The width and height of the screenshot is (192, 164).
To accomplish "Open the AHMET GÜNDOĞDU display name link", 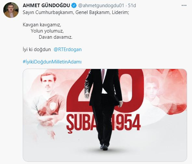I will (x=46, y=6).
